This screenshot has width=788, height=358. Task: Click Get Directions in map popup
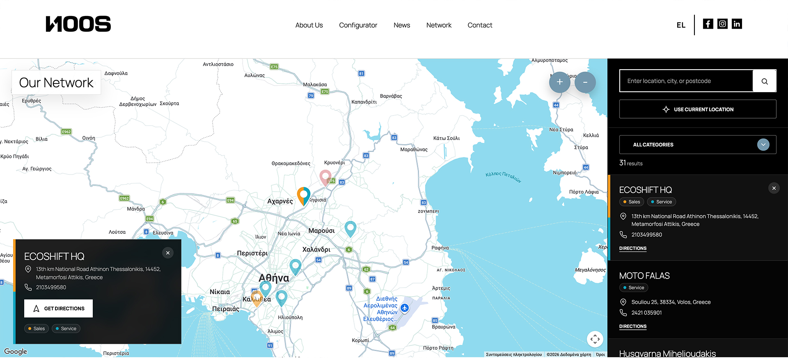click(58, 308)
